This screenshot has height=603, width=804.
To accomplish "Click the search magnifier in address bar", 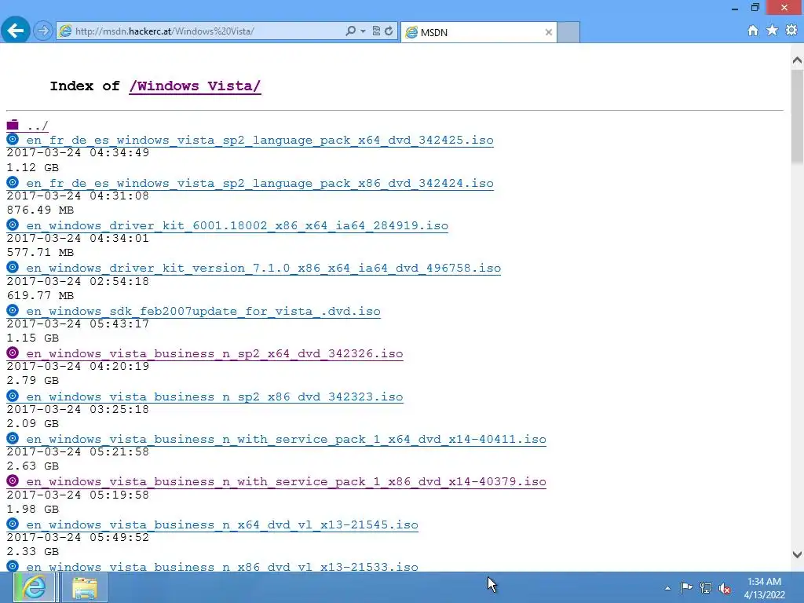I will [350, 31].
